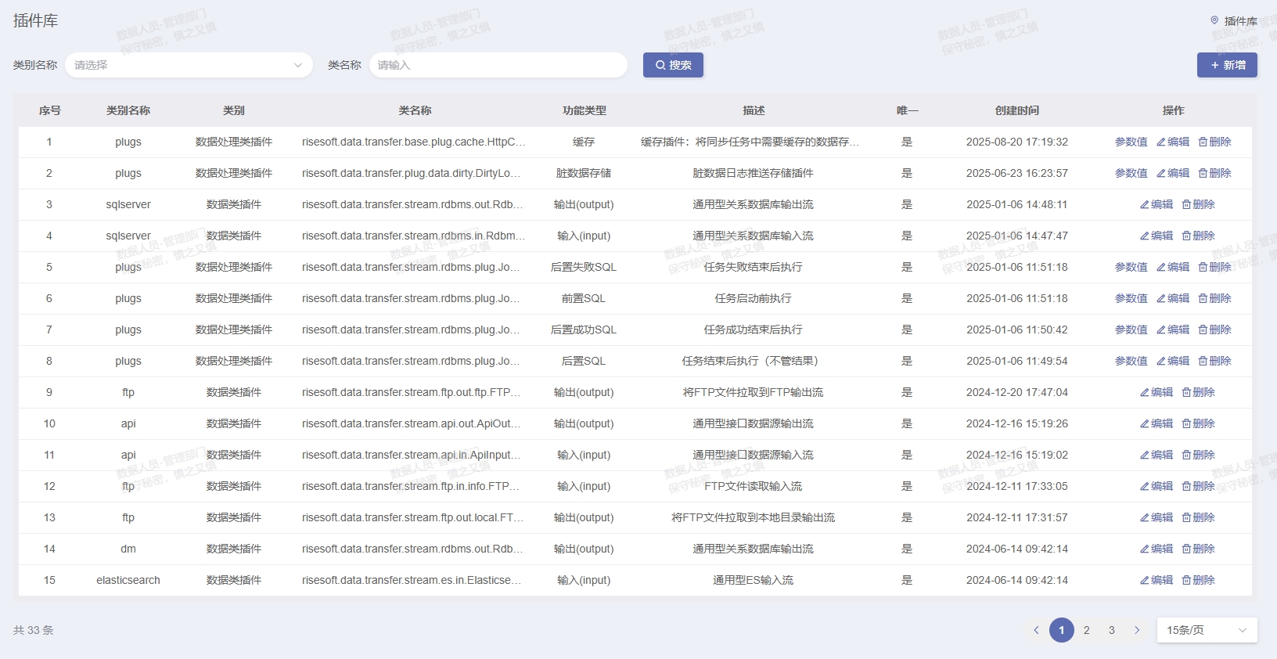Screen dimensions: 1277x659
Task: Open the 15条/页 page size dropdown
Action: coord(1207,631)
